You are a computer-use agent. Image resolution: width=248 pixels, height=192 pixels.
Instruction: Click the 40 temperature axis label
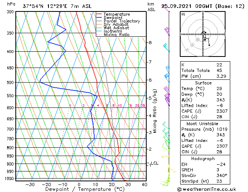[144, 184]
